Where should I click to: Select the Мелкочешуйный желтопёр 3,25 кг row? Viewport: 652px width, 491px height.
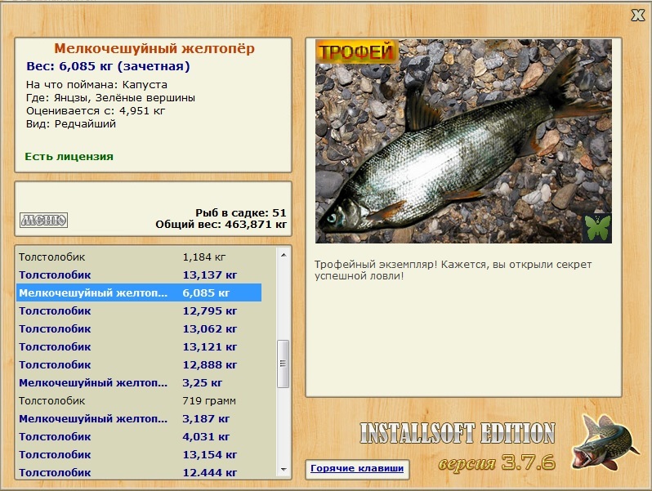click(139, 383)
